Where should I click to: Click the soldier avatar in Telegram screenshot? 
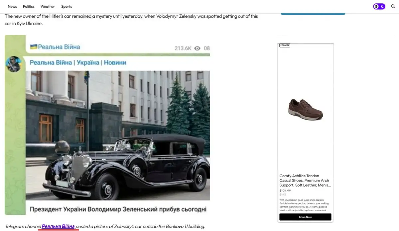tap(14, 64)
